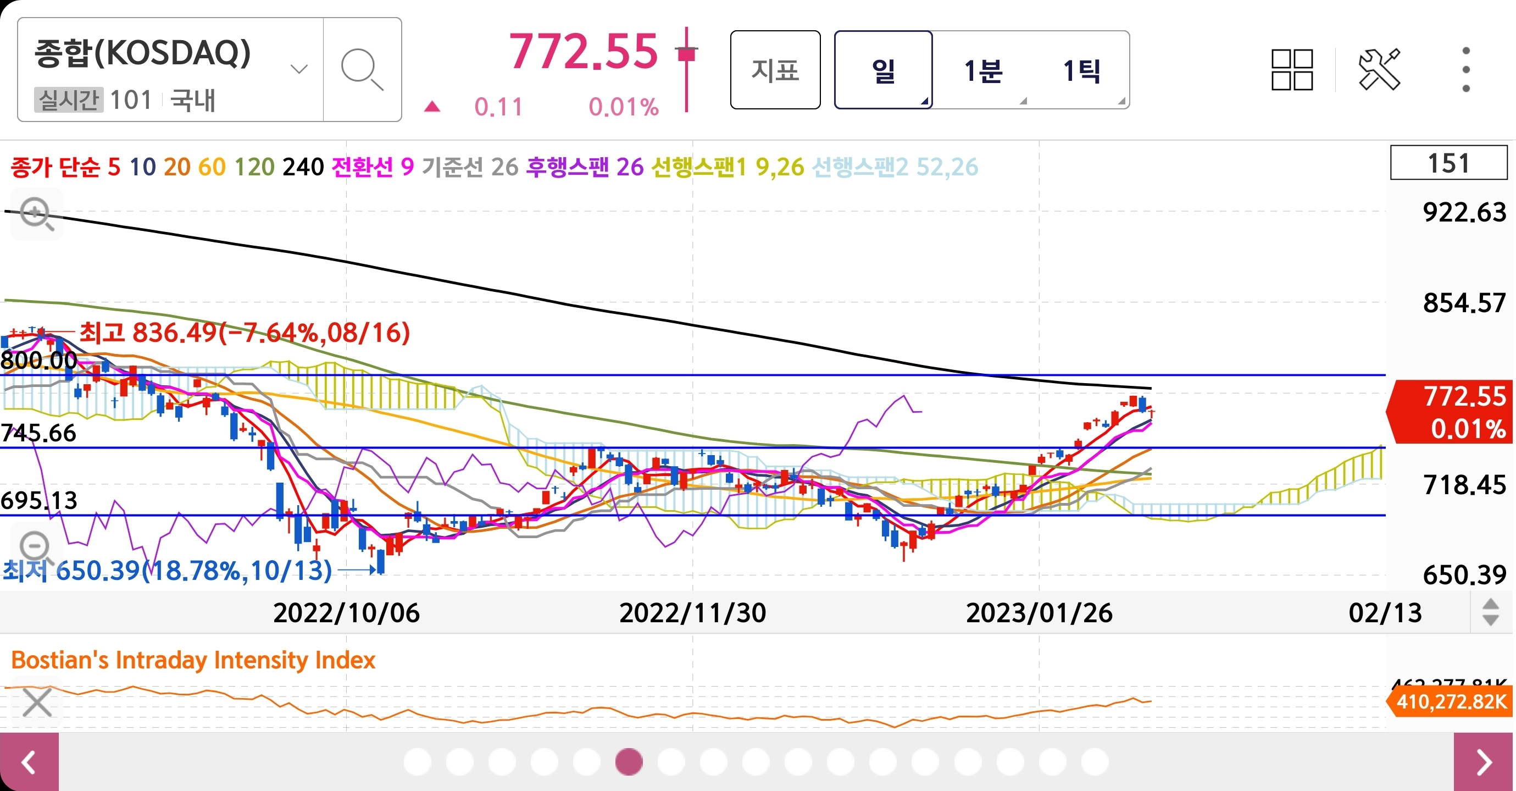This screenshot has width=1516, height=791.
Task: Select the last page indicator dot
Action: (x=1095, y=761)
